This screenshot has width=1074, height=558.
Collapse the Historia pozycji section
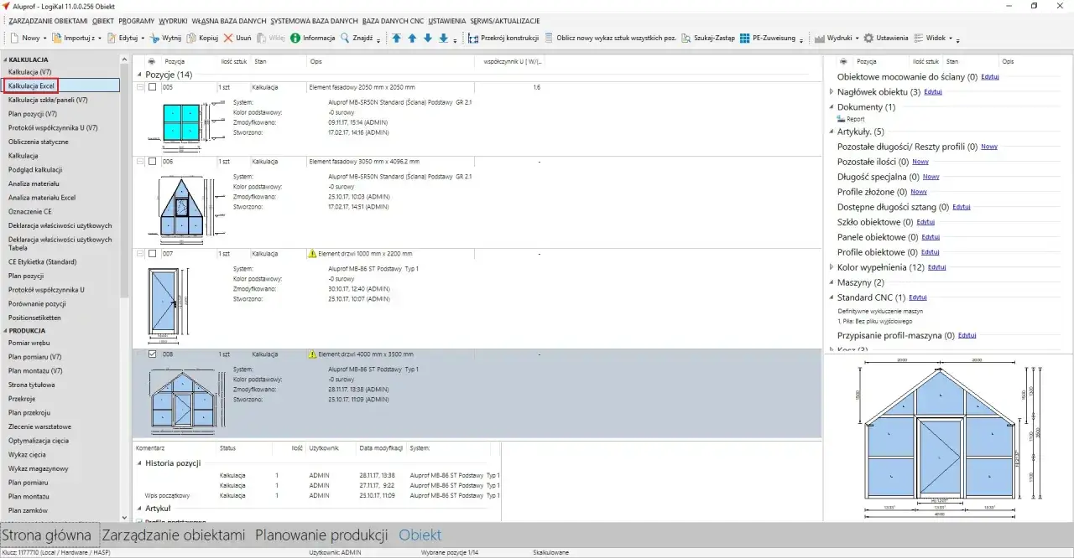tap(139, 462)
